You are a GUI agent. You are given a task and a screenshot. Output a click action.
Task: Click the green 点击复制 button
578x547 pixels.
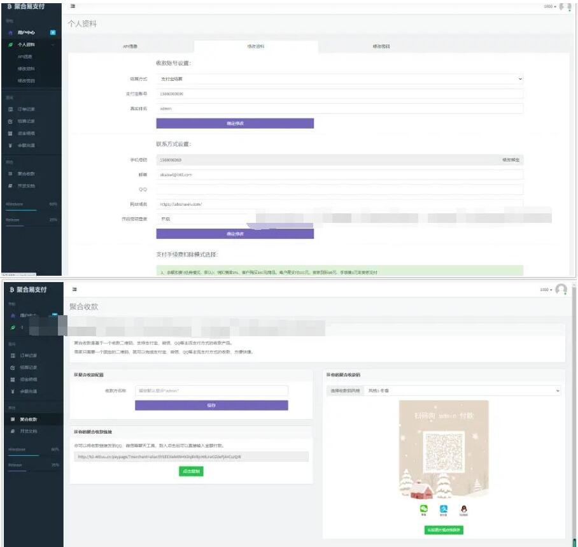(191, 471)
